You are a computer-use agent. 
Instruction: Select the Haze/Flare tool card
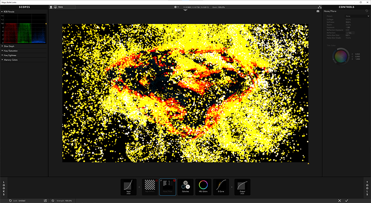168,187
